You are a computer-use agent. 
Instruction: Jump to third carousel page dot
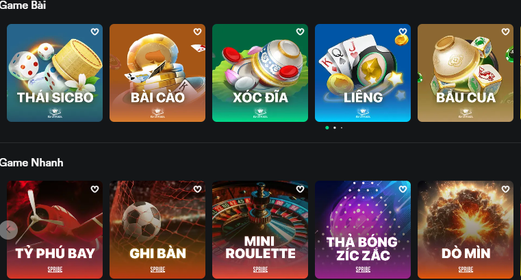342,127
